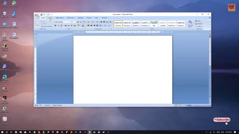Open the Change Styles menu
Screen dimensions: 239x134
click(190, 24)
